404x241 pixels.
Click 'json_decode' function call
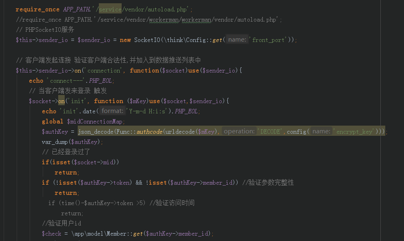[x=96, y=132]
